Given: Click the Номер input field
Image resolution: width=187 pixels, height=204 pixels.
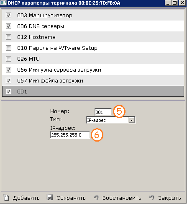Looking at the screenshot, I should pos(103,112).
